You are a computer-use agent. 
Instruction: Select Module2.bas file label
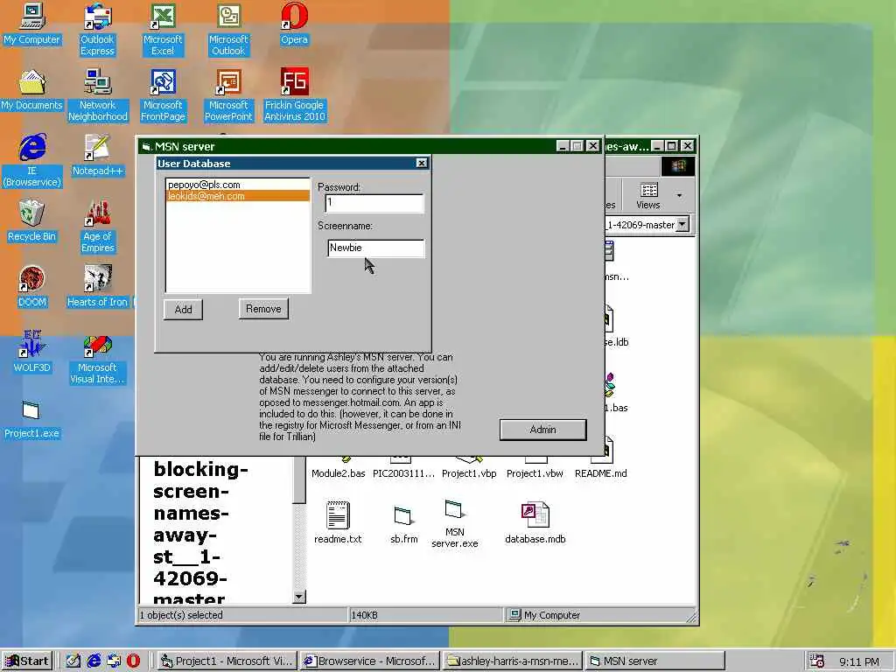tap(339, 473)
